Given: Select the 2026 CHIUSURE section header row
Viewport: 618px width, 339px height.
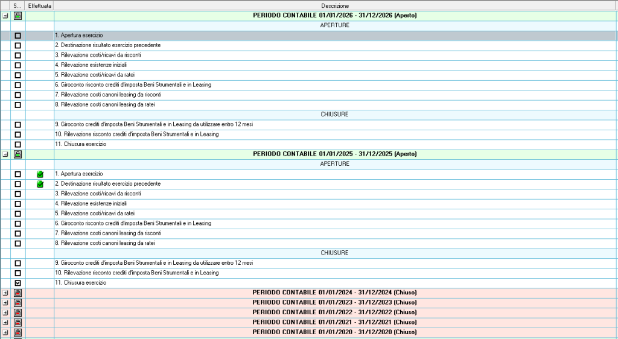Looking at the screenshot, I should pyautogui.click(x=334, y=115).
